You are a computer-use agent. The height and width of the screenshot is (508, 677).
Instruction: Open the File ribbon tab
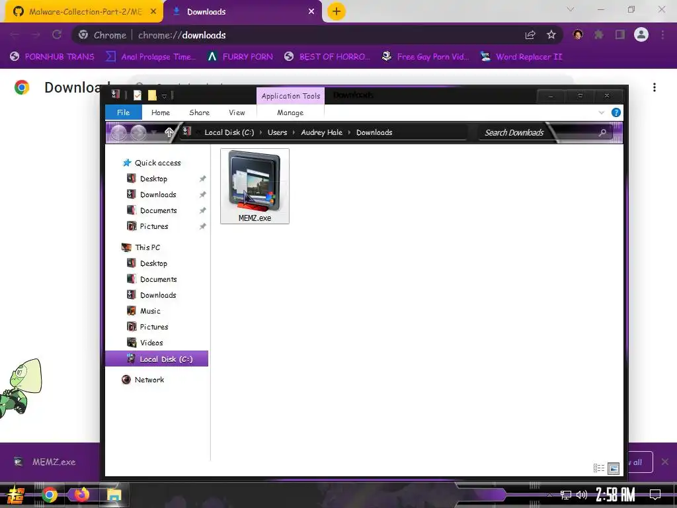[x=124, y=112]
